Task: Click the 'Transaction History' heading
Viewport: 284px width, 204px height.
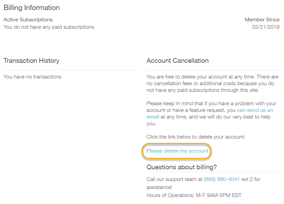Action: [x=31, y=61]
